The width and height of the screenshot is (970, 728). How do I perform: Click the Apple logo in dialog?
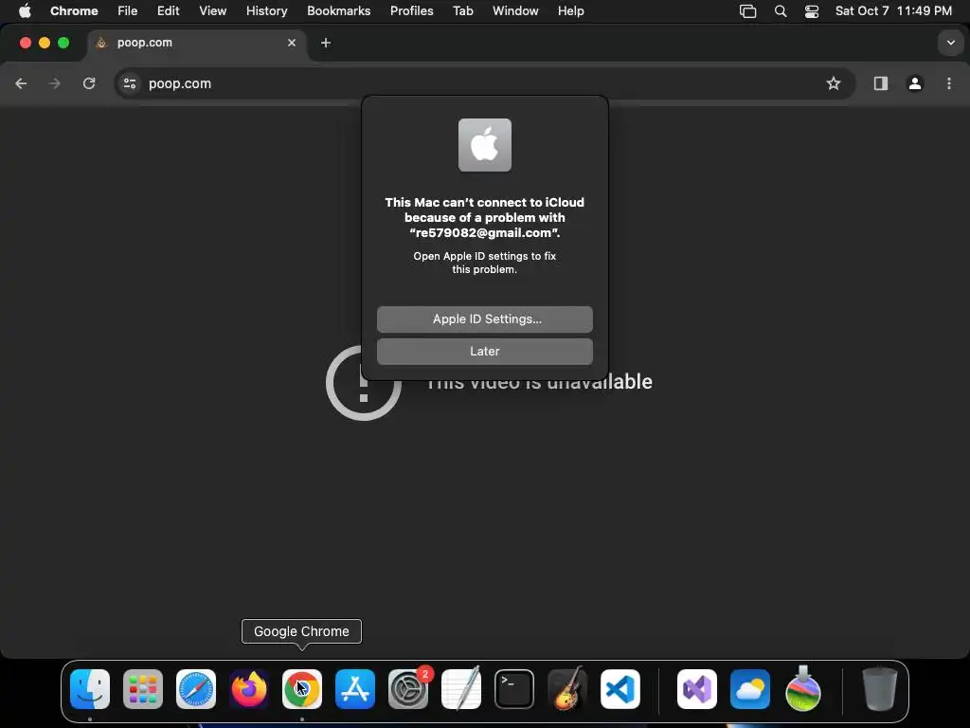[x=485, y=145]
